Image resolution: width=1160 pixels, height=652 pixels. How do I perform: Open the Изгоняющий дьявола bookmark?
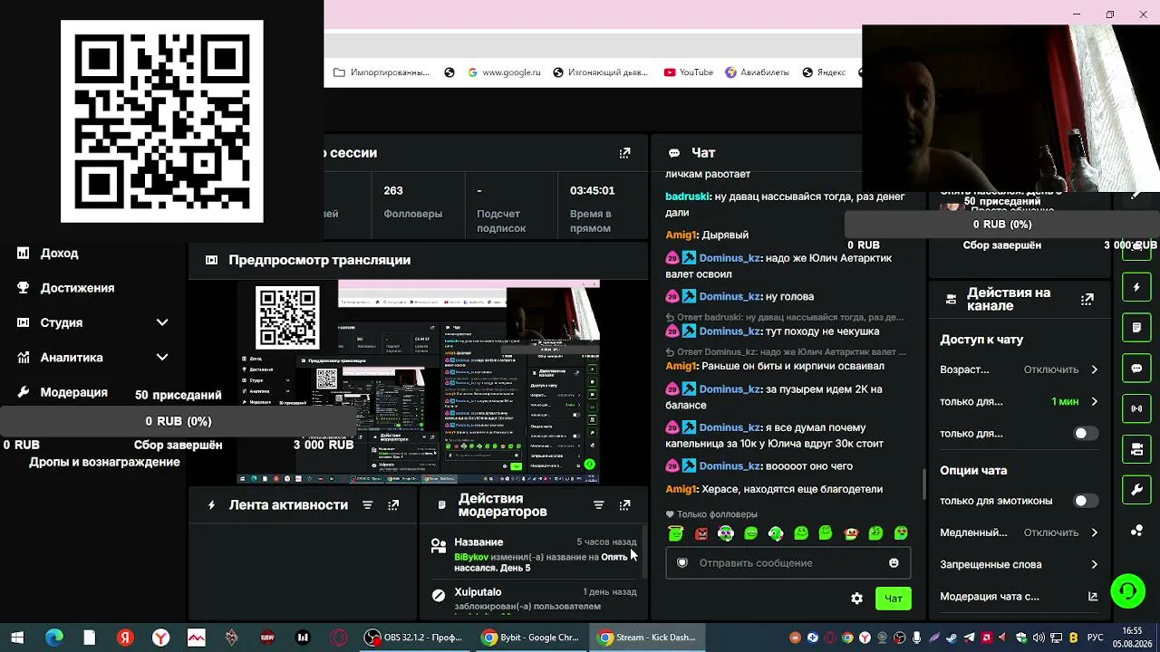[x=600, y=72]
